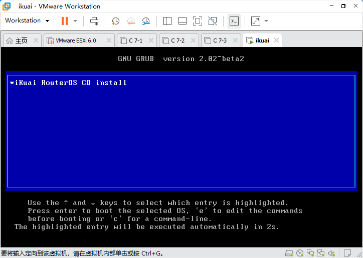Screen dimensions: 363x258
Task: Open the Workstation menu
Action: coord(27,20)
